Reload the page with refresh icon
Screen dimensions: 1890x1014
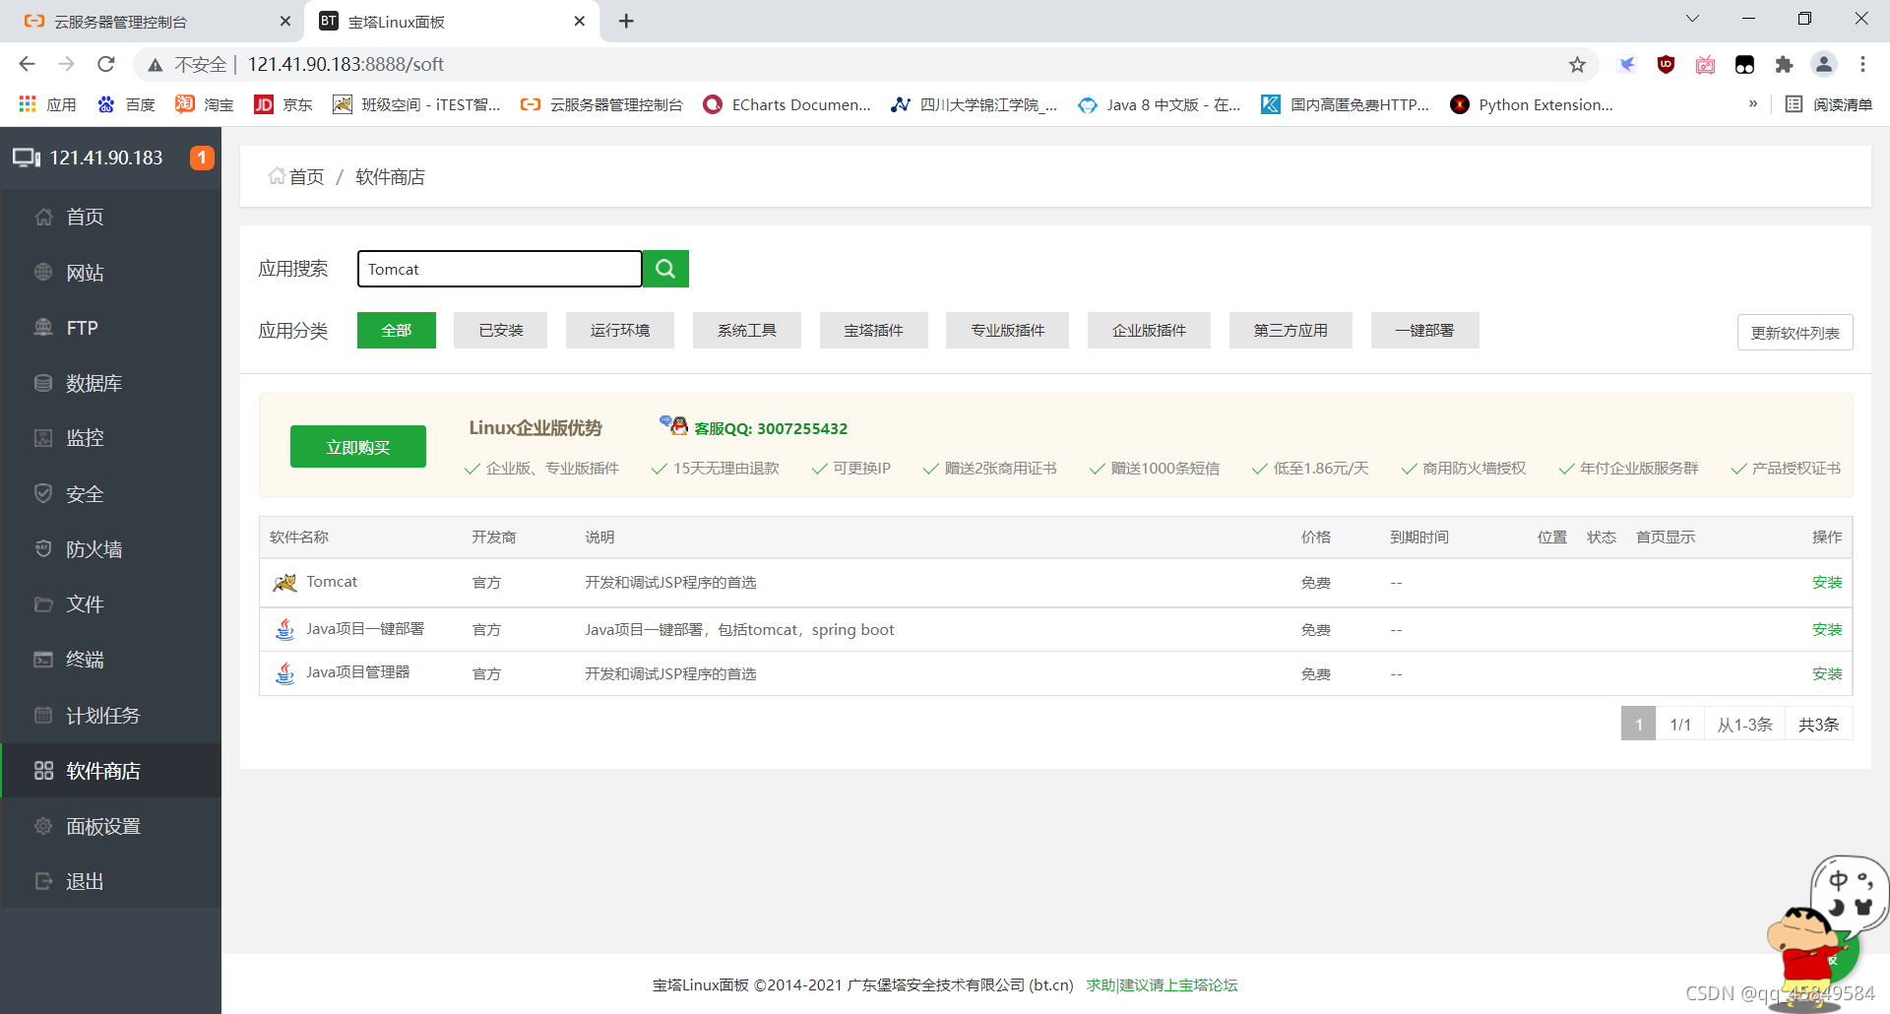point(106,65)
